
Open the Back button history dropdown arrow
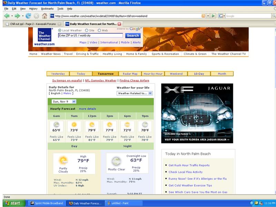click(x=12, y=16)
